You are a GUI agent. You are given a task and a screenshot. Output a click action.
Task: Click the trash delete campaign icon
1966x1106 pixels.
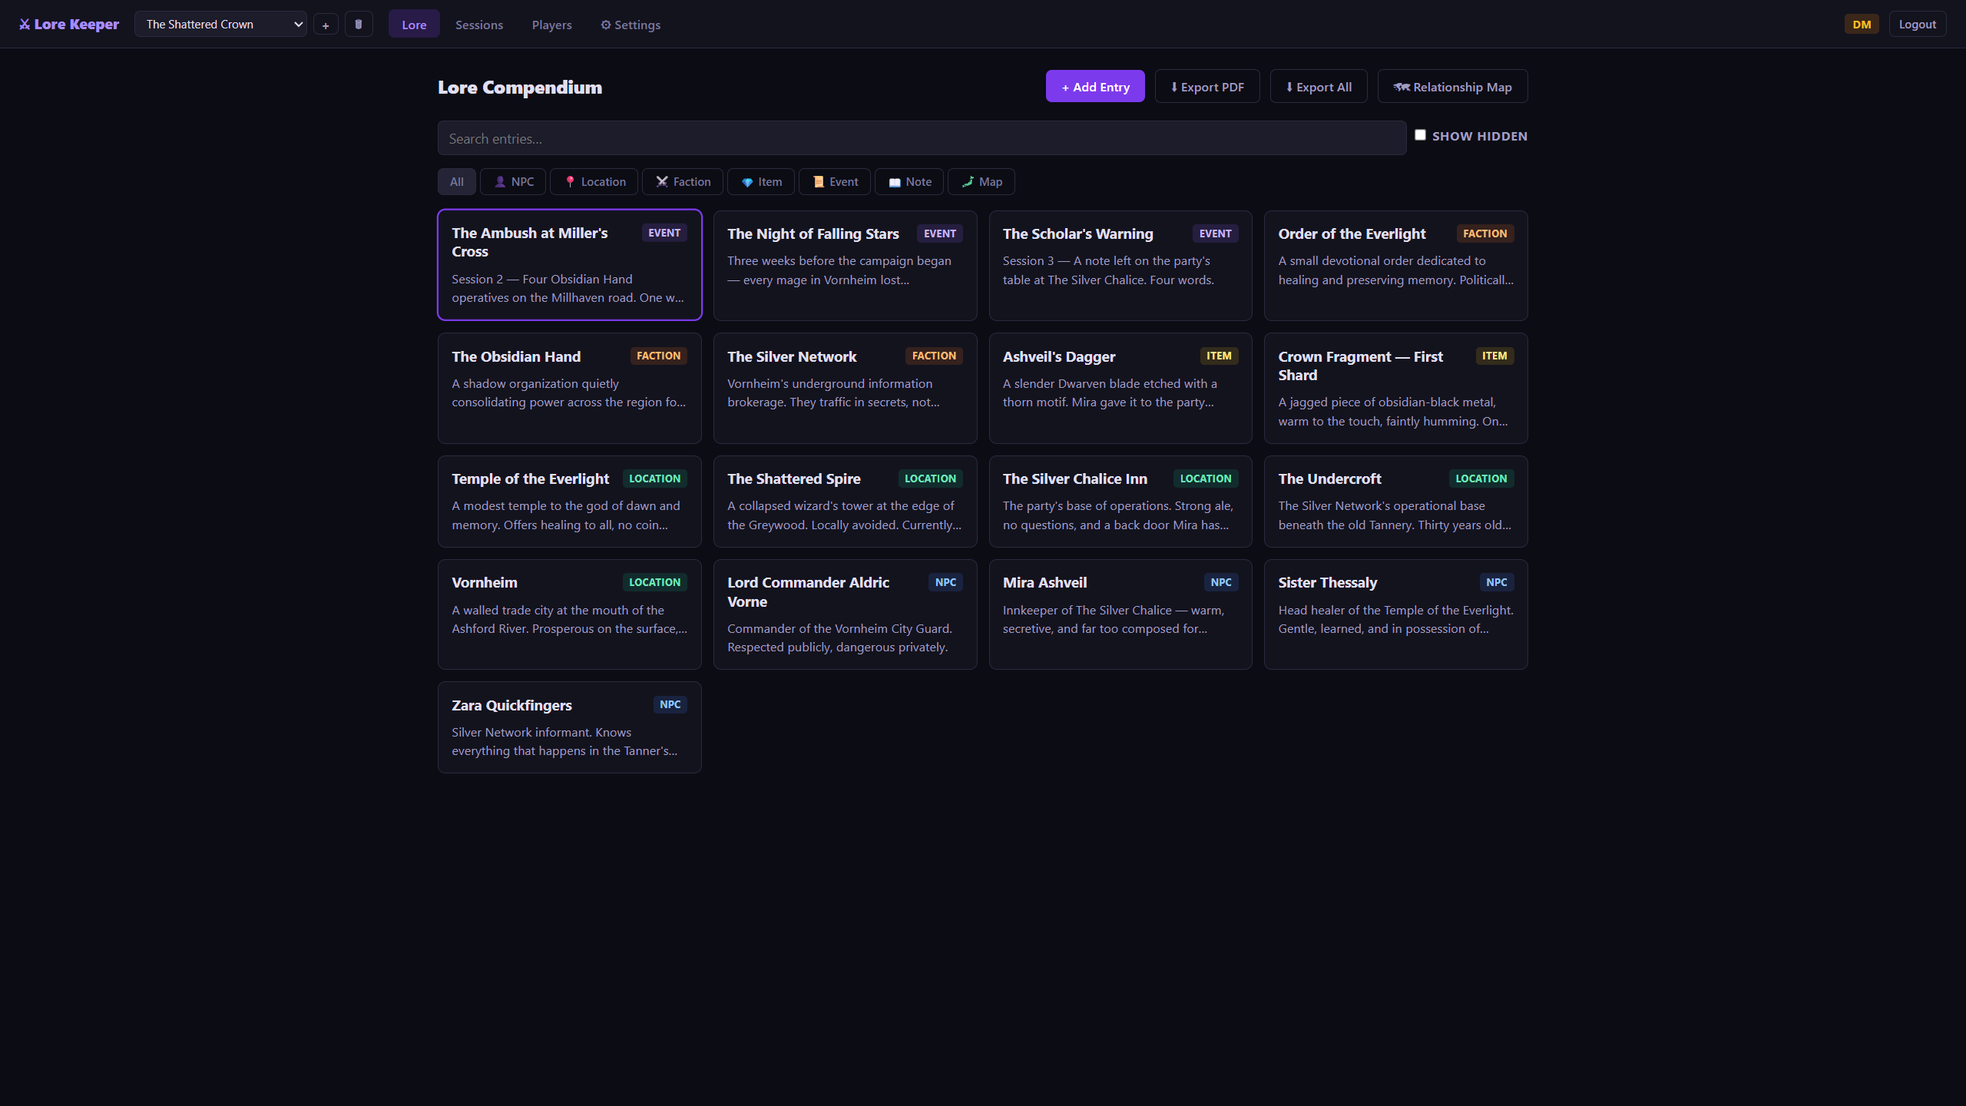[358, 25]
